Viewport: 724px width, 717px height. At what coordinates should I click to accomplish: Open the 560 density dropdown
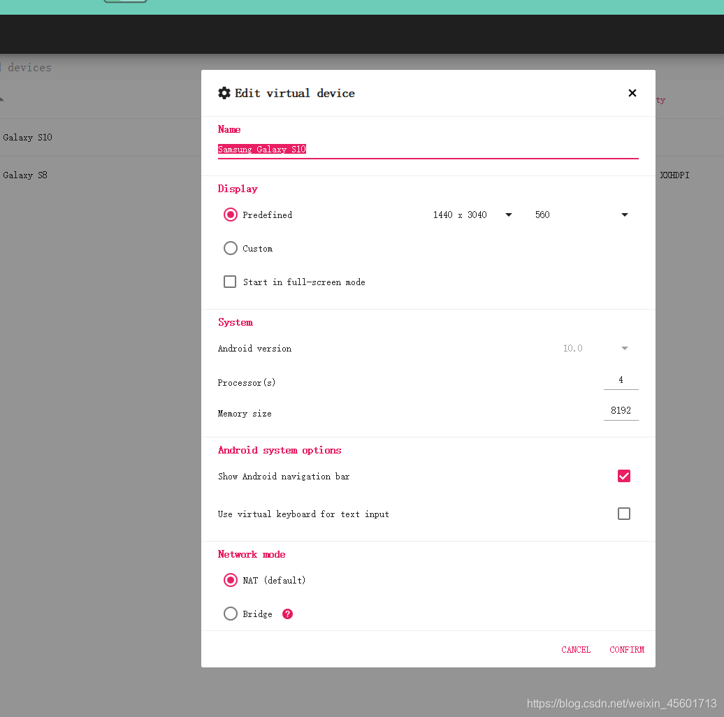tap(581, 215)
